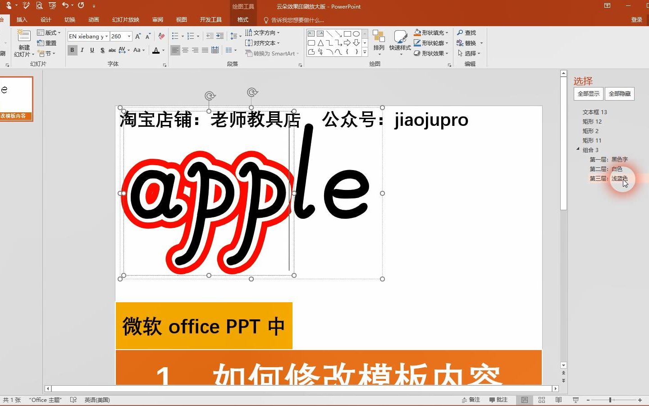
Task: Start slideshow from status bar
Action: coord(576,400)
